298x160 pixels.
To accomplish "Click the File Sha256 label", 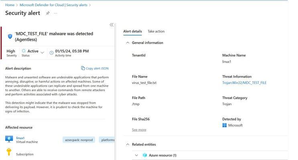I will 141,119.
